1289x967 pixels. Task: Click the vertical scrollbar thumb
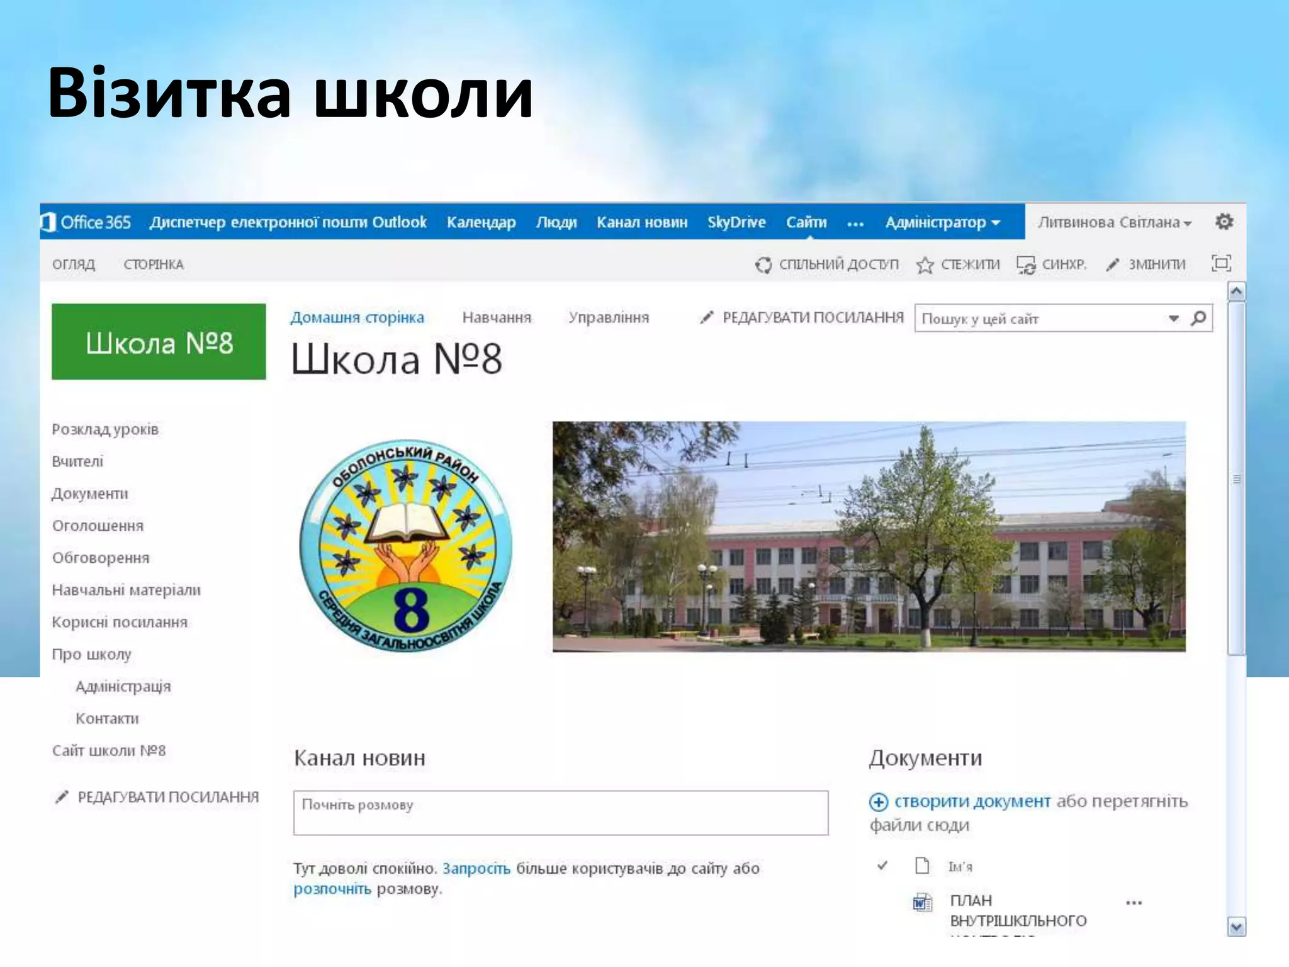pos(1236,478)
